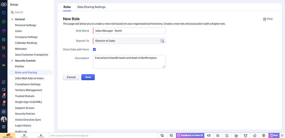Open Company Settings
This screenshot has width=285, height=138.
tap(26, 37)
